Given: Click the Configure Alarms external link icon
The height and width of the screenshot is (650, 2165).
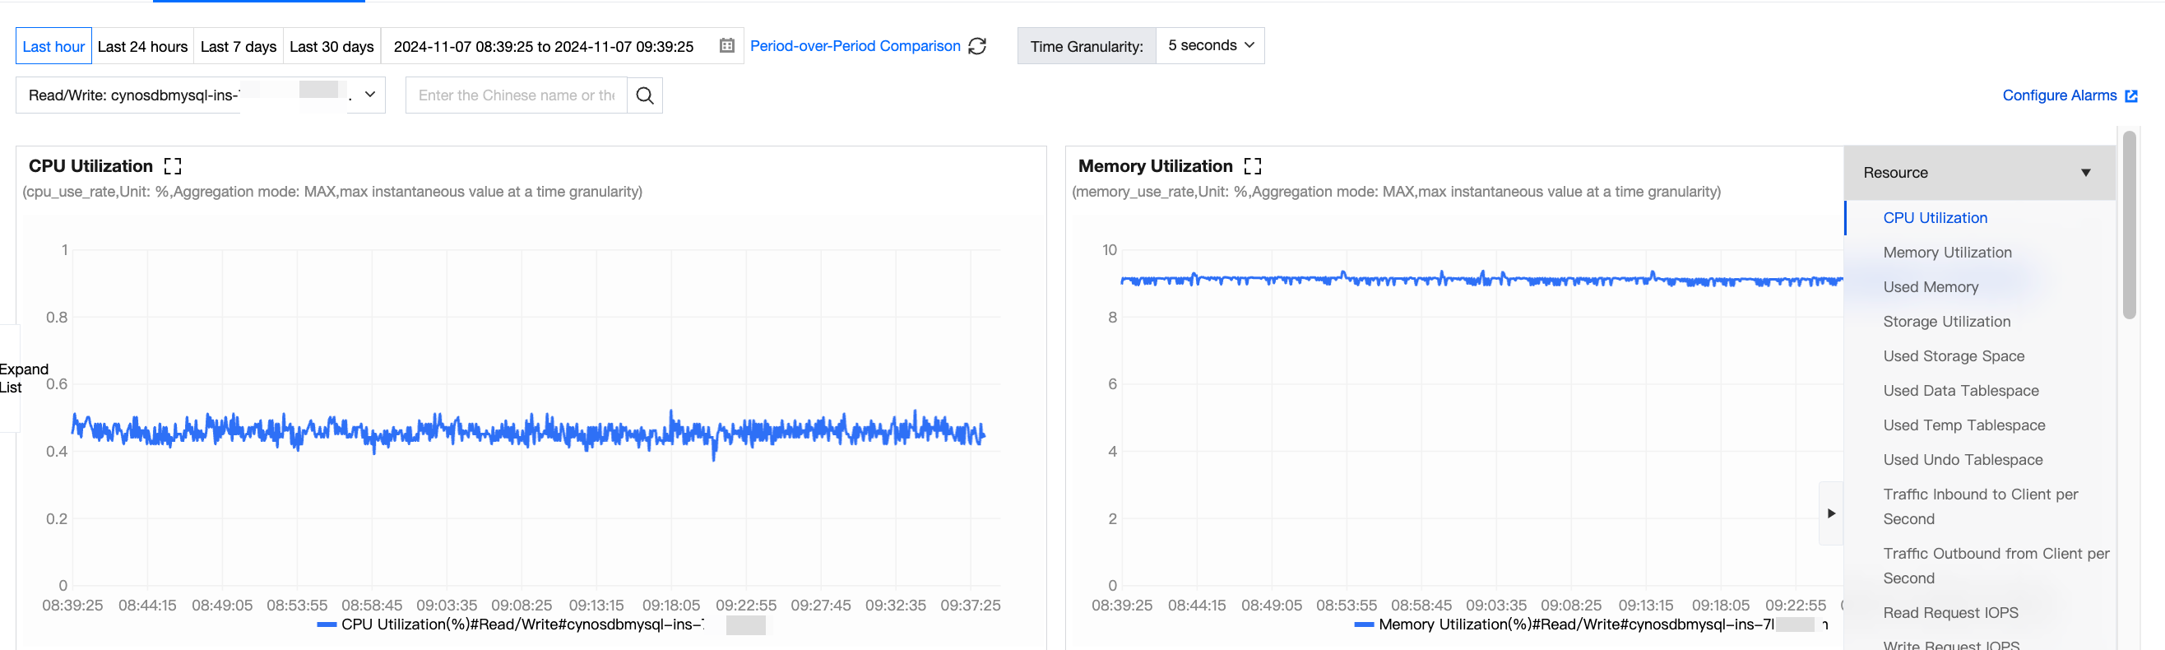Looking at the screenshot, I should [x=2131, y=96].
